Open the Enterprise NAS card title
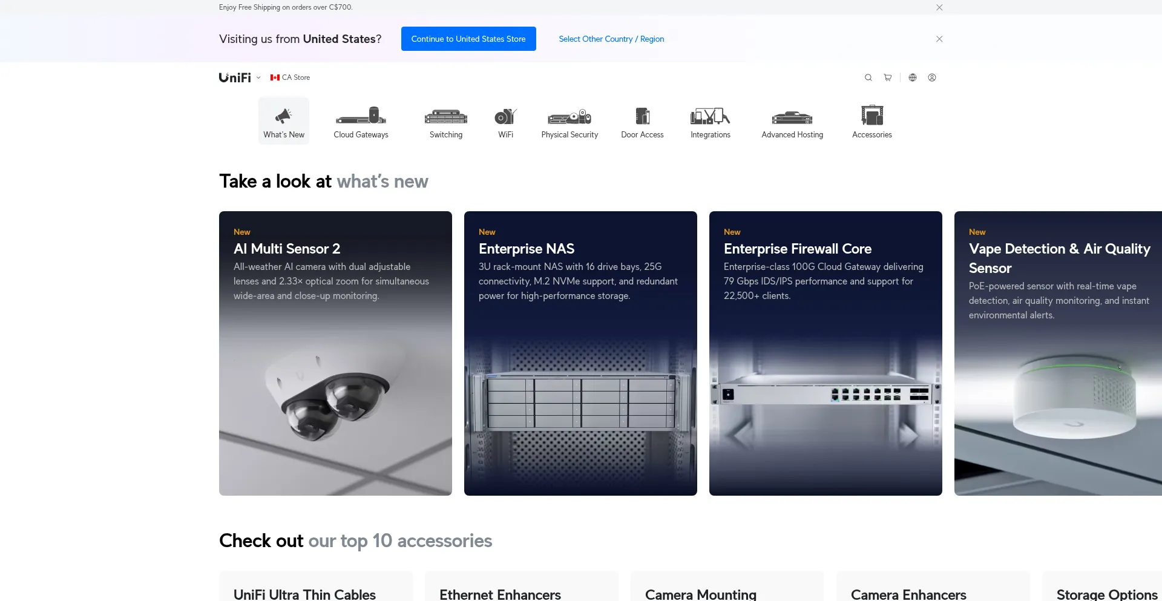The image size is (1162, 601). (x=527, y=249)
